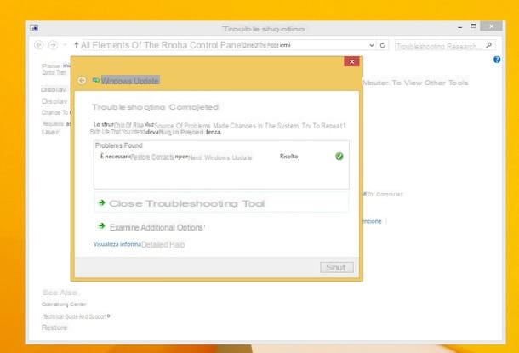519x353 pixels.
Task: Click the Control Panel window icon in title bar
Action: (34, 28)
